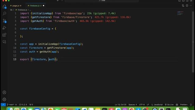Click the main* git branch indicator
Viewport: 195px width, 110px height.
(x=10, y=105)
